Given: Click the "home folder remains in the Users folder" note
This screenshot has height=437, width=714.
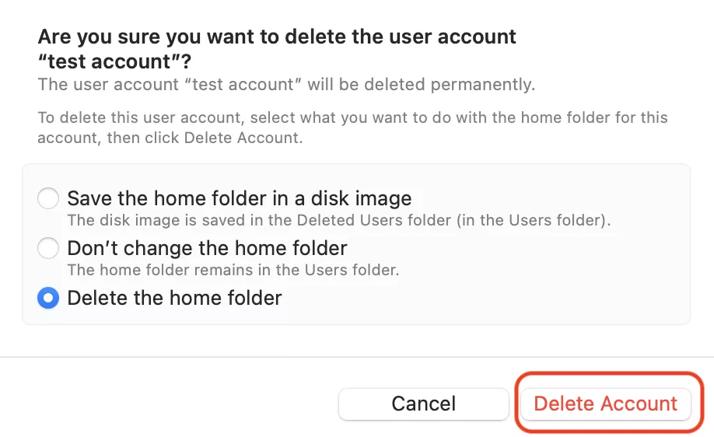Looking at the screenshot, I should click(233, 270).
